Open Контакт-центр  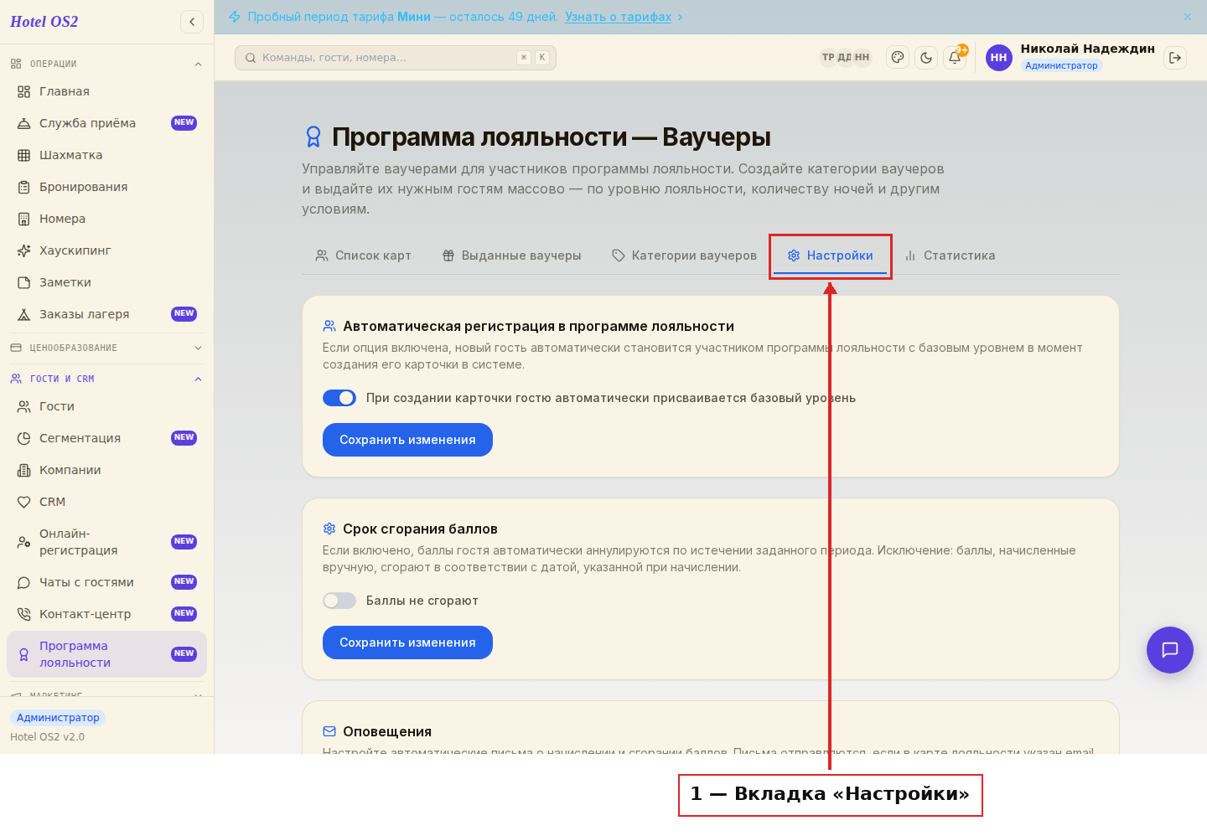pos(106,614)
